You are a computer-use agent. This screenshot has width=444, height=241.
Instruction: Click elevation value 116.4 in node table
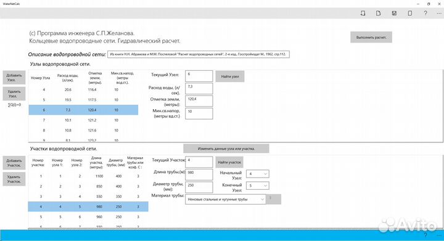[x=92, y=89]
